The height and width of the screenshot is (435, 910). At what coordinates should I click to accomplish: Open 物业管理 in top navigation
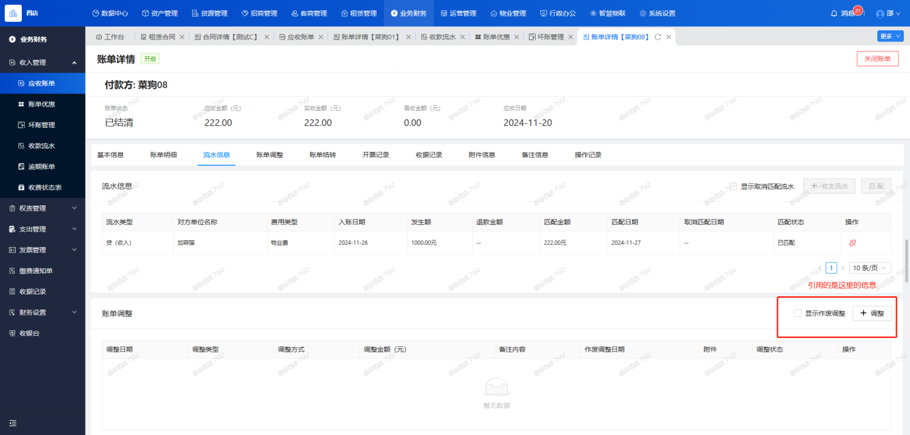[x=508, y=13]
